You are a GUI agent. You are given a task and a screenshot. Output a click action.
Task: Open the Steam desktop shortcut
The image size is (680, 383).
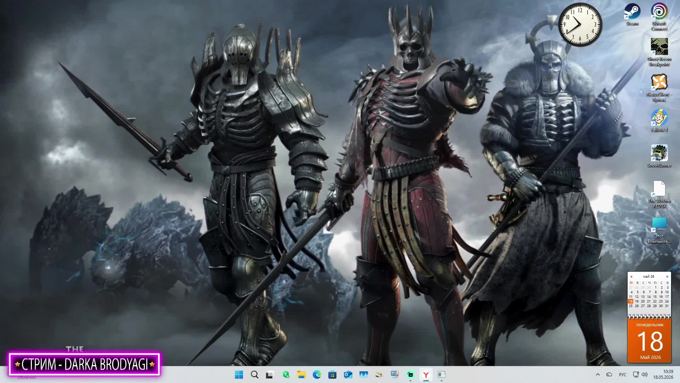click(x=632, y=14)
